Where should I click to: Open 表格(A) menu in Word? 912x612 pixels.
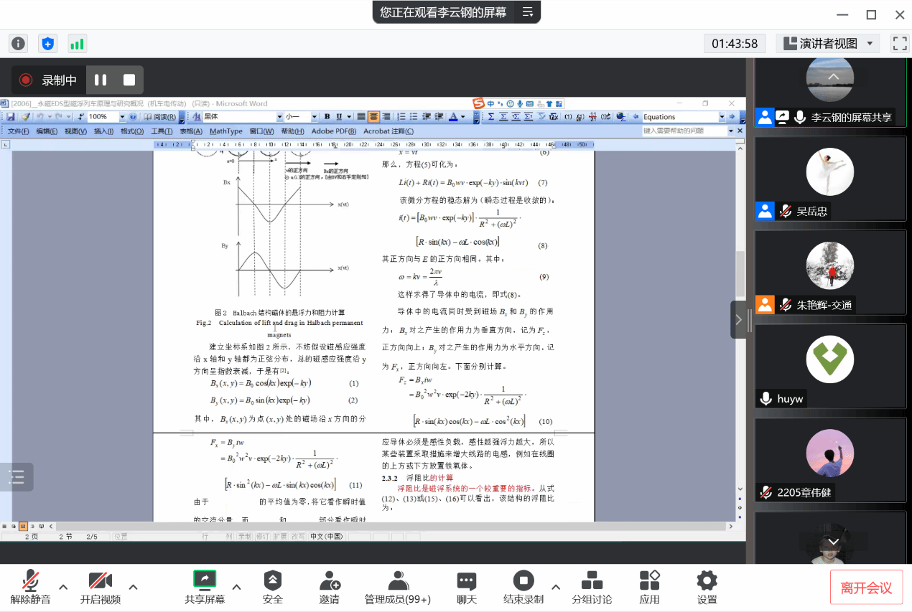(191, 131)
